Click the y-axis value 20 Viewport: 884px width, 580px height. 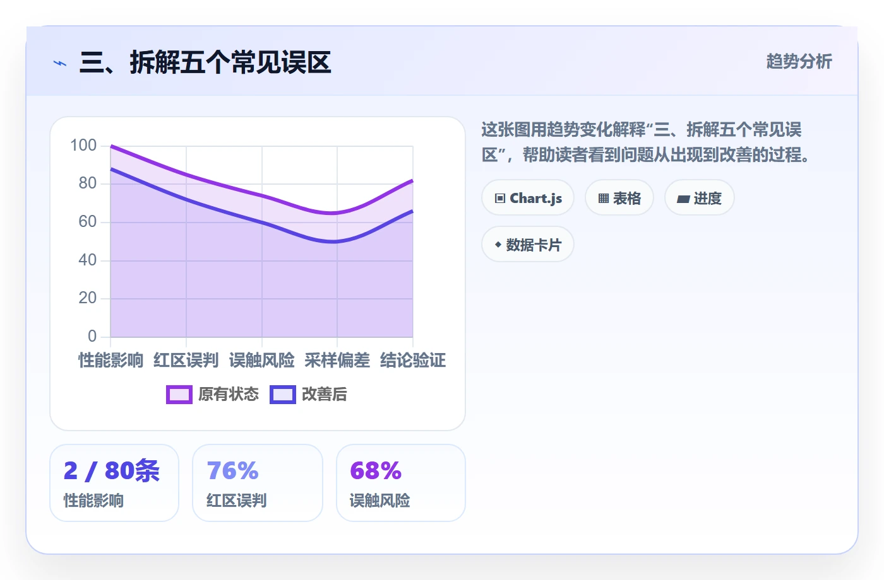click(88, 298)
